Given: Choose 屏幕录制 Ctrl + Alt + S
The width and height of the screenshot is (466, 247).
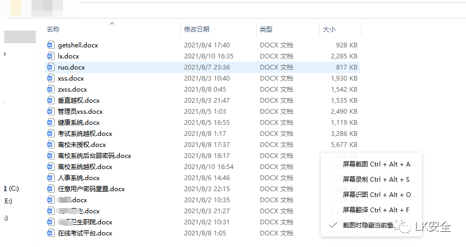Looking at the screenshot, I should pos(376,180).
